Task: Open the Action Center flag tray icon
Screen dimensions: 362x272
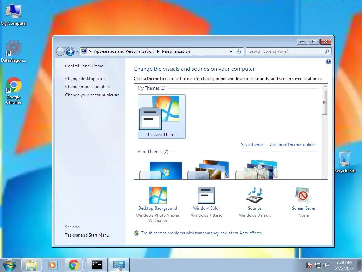Action: (309, 265)
